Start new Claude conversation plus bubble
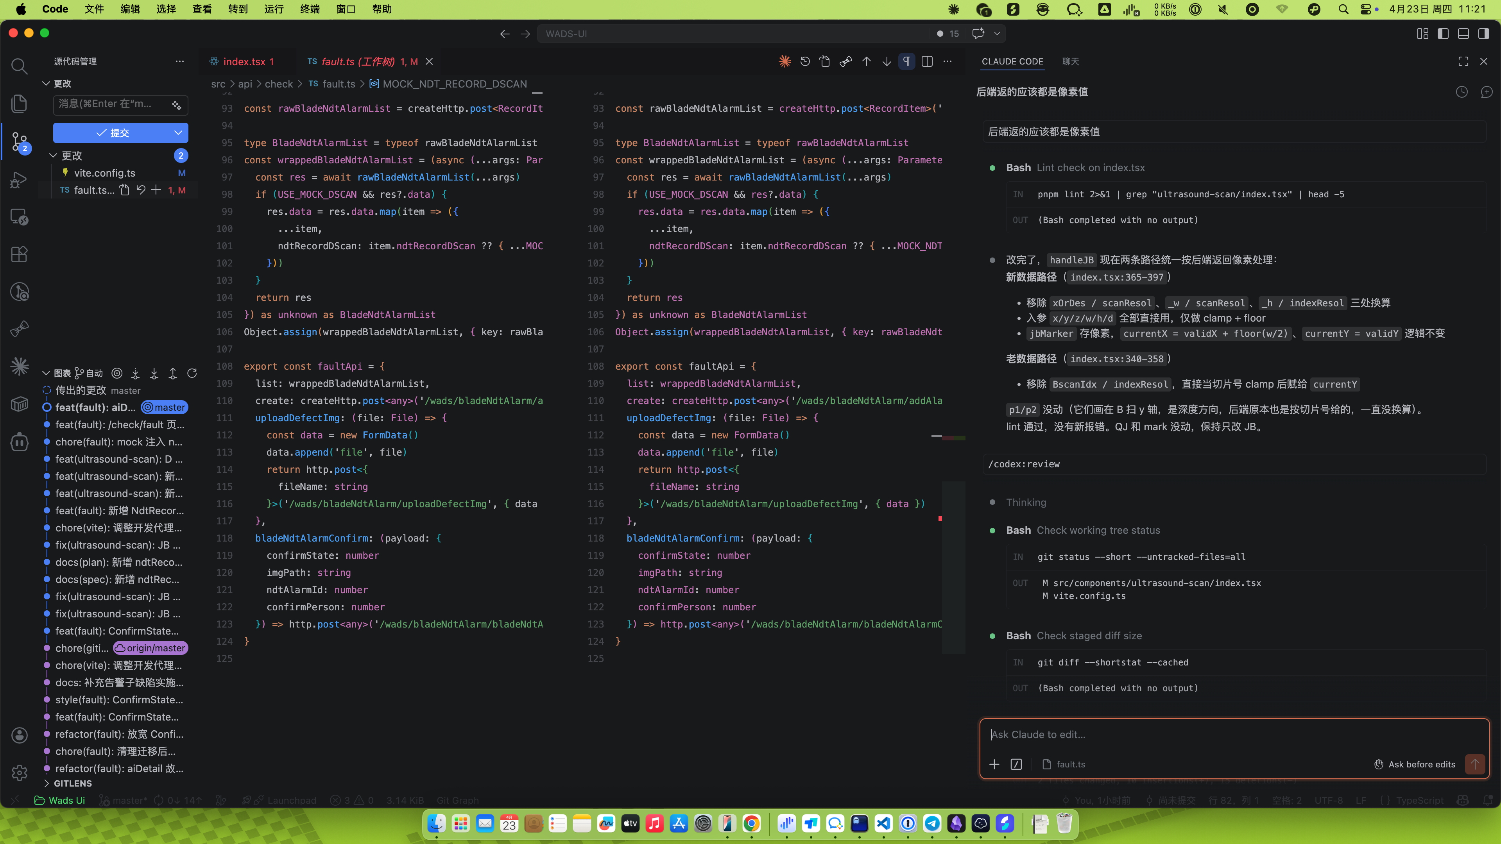The width and height of the screenshot is (1501, 844). click(1487, 91)
